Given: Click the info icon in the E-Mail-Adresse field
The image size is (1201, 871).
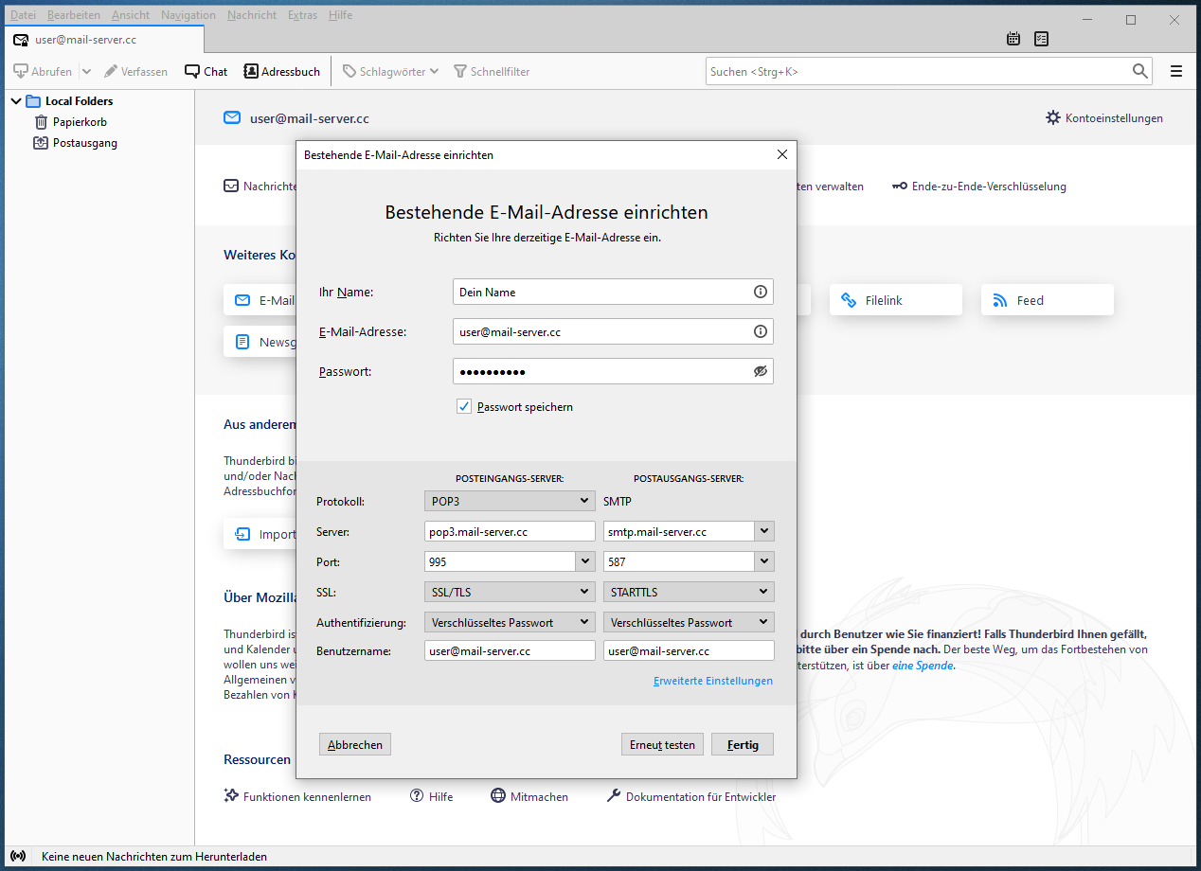Looking at the screenshot, I should click(760, 331).
